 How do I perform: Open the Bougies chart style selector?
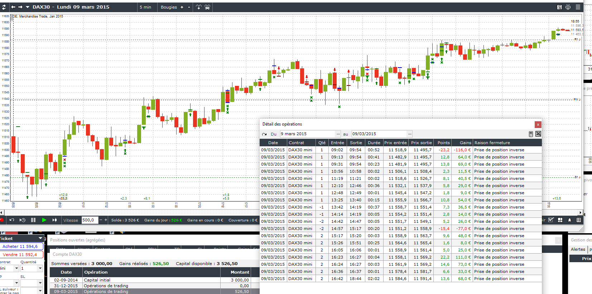pyautogui.click(x=169, y=7)
